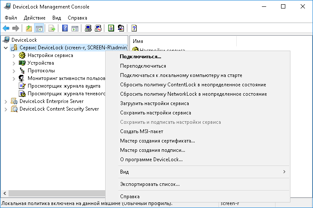313x208 pixels.
Task: Click the DeviceLock Enterprise Server icon
Action: pos(14,101)
